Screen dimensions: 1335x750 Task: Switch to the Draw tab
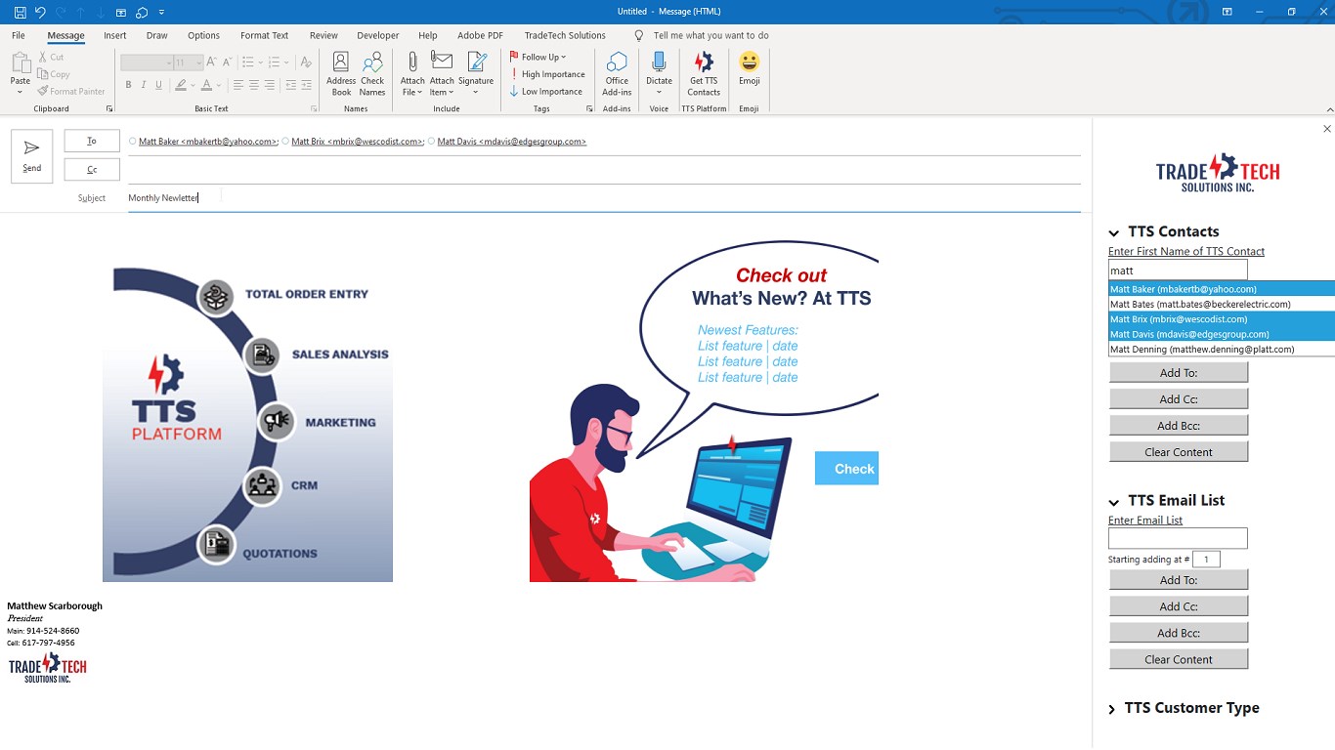pos(156,35)
